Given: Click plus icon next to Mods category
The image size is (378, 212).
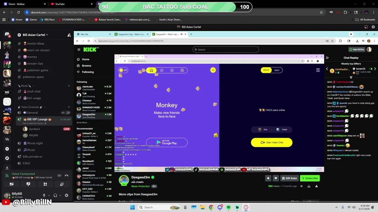Looking at the screenshot, I should [69, 86].
